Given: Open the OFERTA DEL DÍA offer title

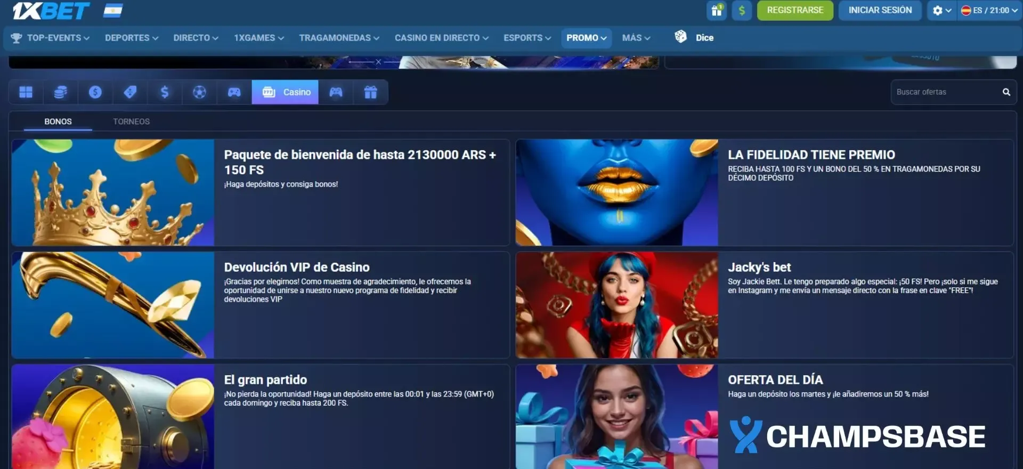Looking at the screenshot, I should tap(775, 380).
